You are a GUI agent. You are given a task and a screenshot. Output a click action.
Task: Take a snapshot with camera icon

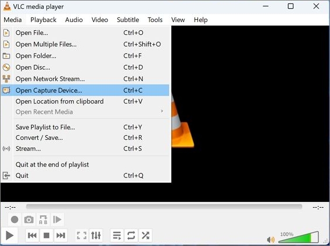[x=29, y=219]
